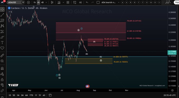Screen dimensions: 179x98
Task: Select the All date range
Action: (x=44, y=95)
